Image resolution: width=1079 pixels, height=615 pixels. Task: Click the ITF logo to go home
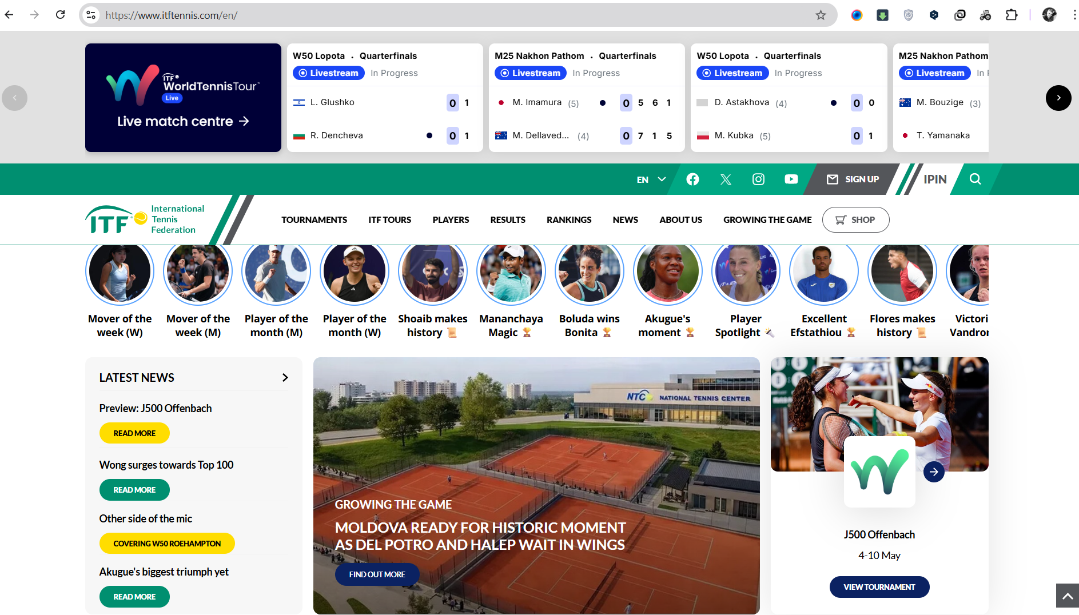[144, 220]
